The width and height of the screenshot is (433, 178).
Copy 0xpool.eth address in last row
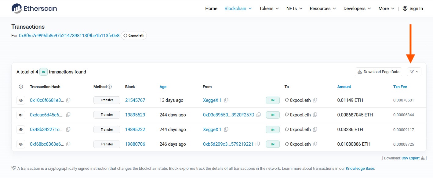click(315, 144)
